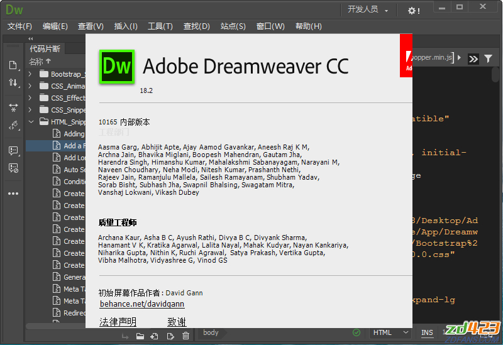
Task: Open the 窗口(W) menu
Action: [270, 26]
